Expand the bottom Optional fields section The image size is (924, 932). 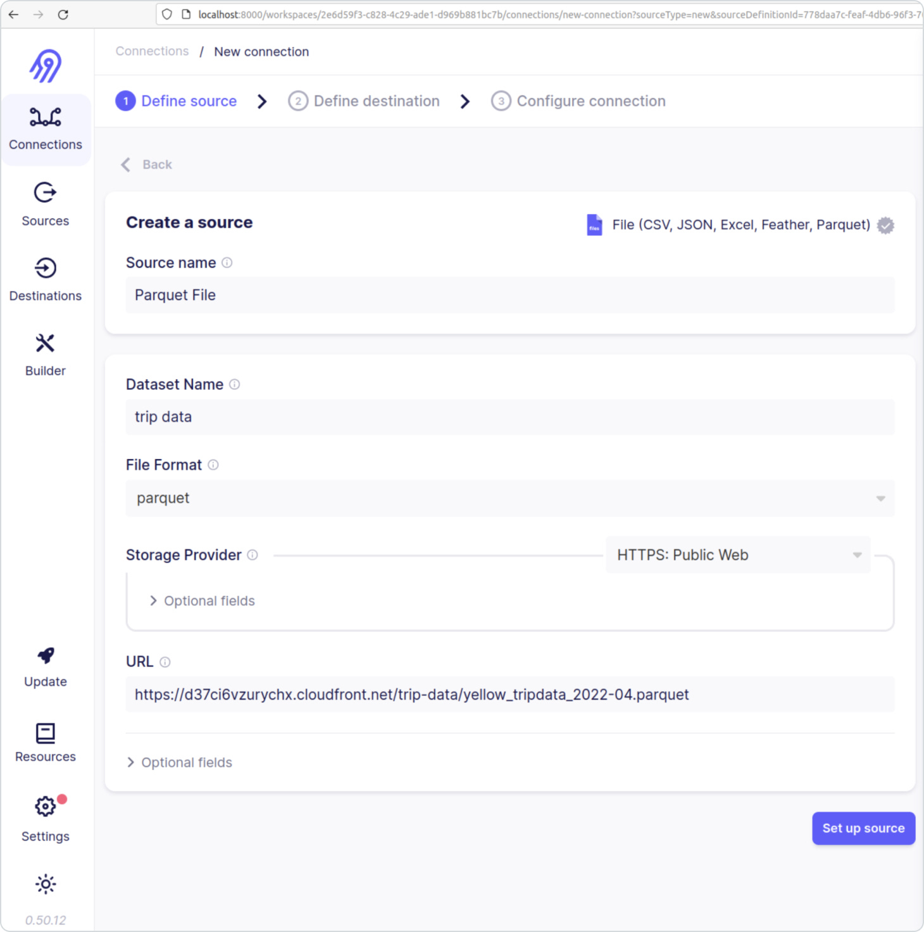180,763
